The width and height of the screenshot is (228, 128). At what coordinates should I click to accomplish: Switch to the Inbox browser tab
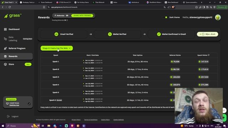(118, 2)
